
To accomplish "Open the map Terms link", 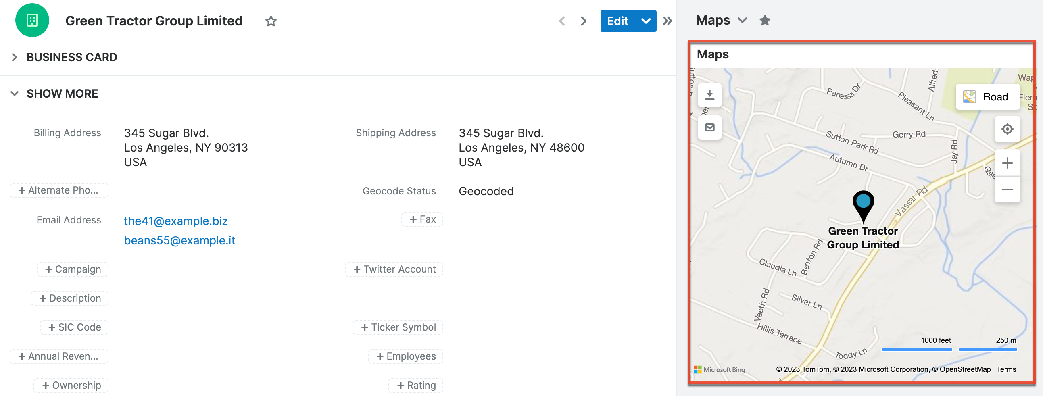I will [x=1007, y=369].
